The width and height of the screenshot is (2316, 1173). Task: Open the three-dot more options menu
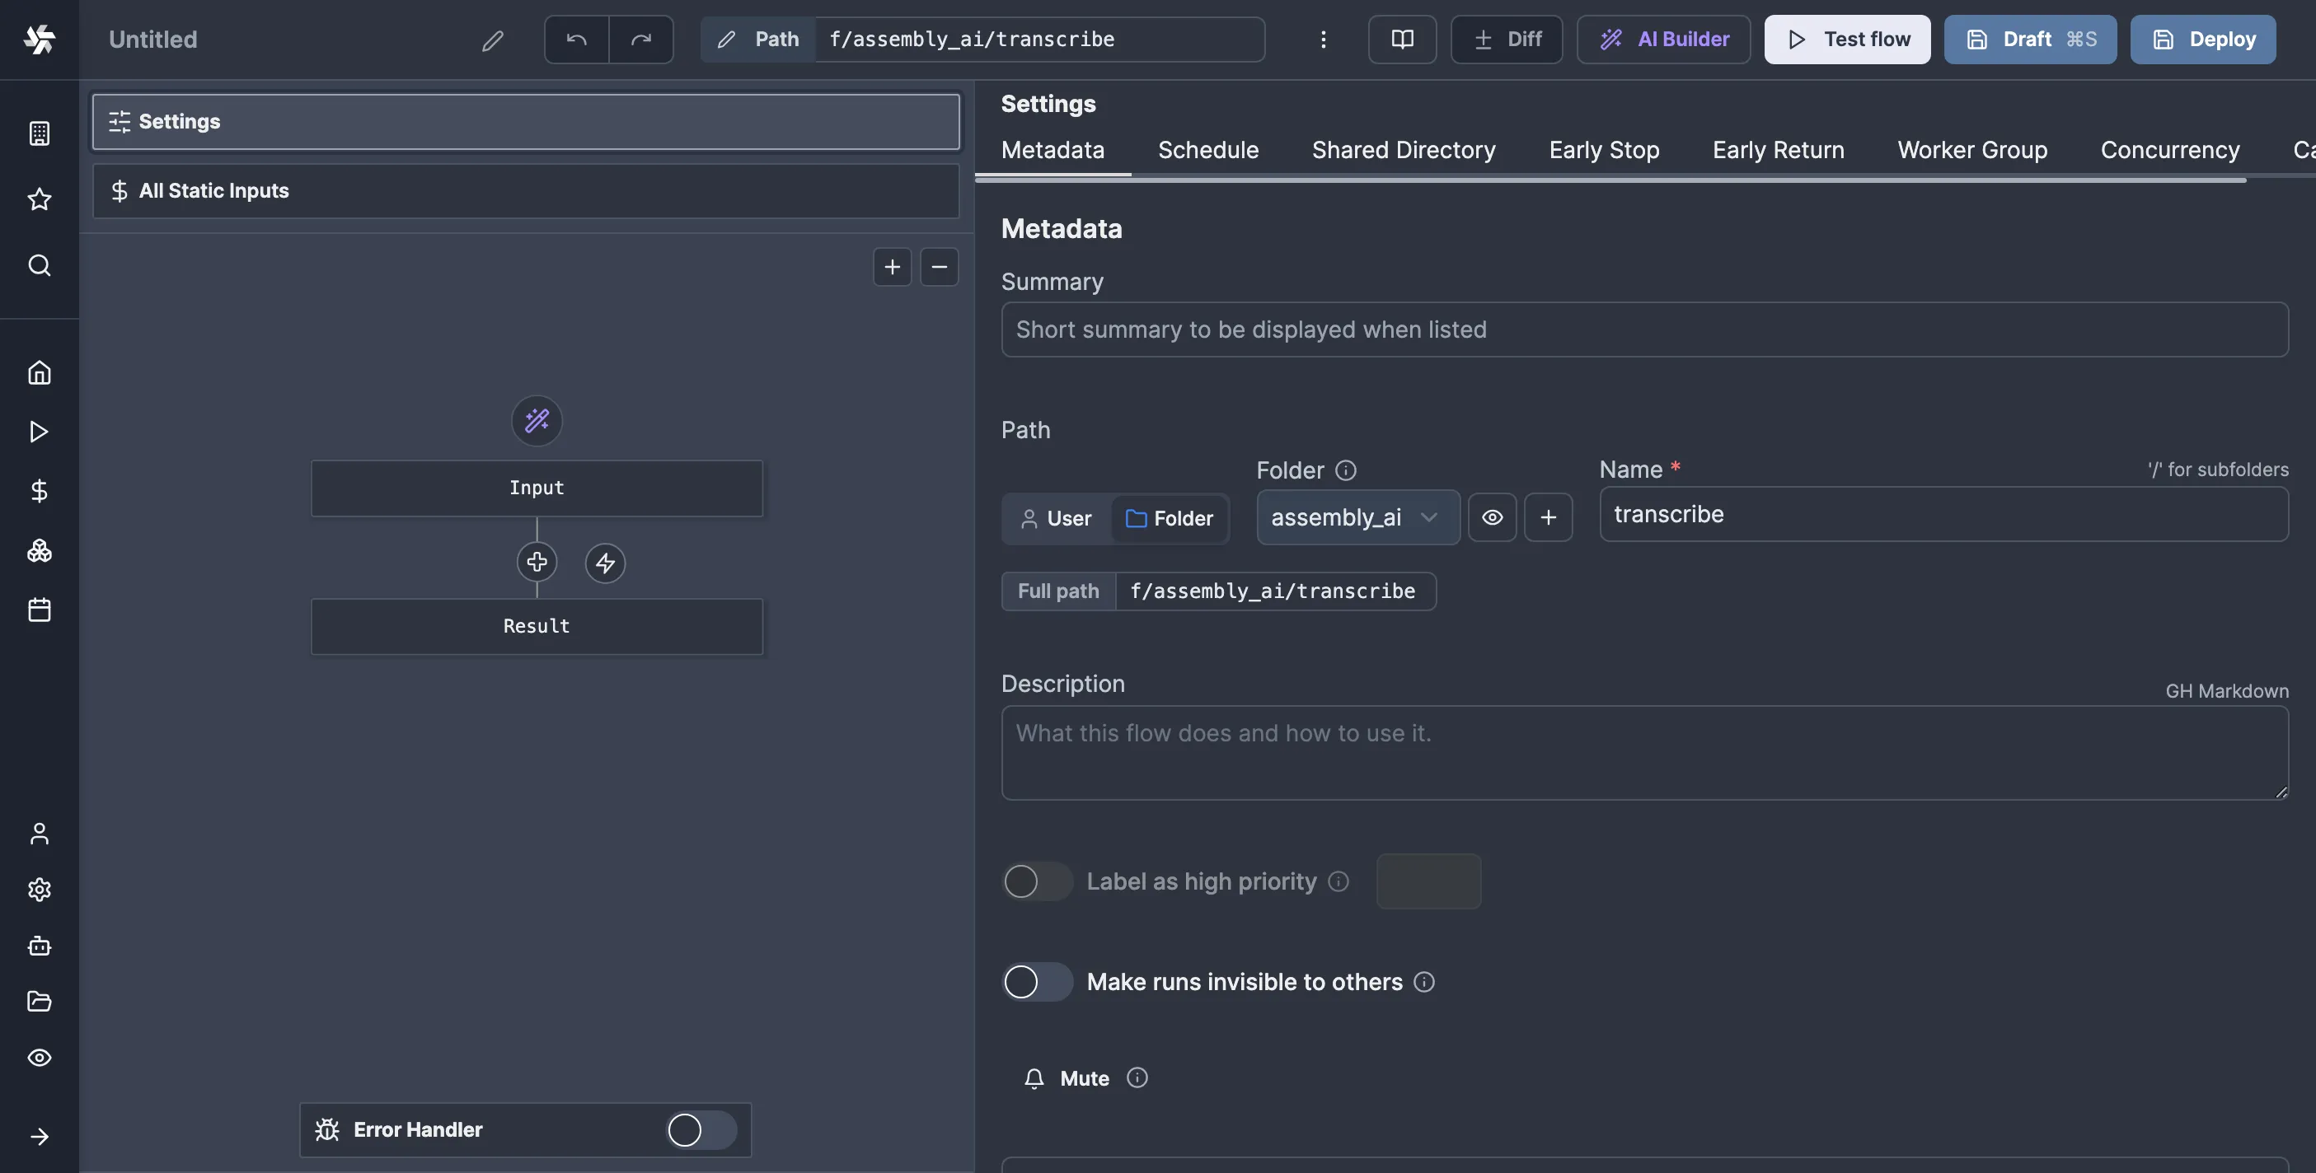1323,40
